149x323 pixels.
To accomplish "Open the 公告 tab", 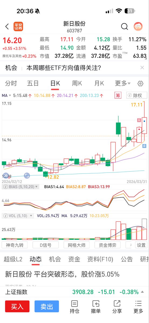I will pos(127,259).
